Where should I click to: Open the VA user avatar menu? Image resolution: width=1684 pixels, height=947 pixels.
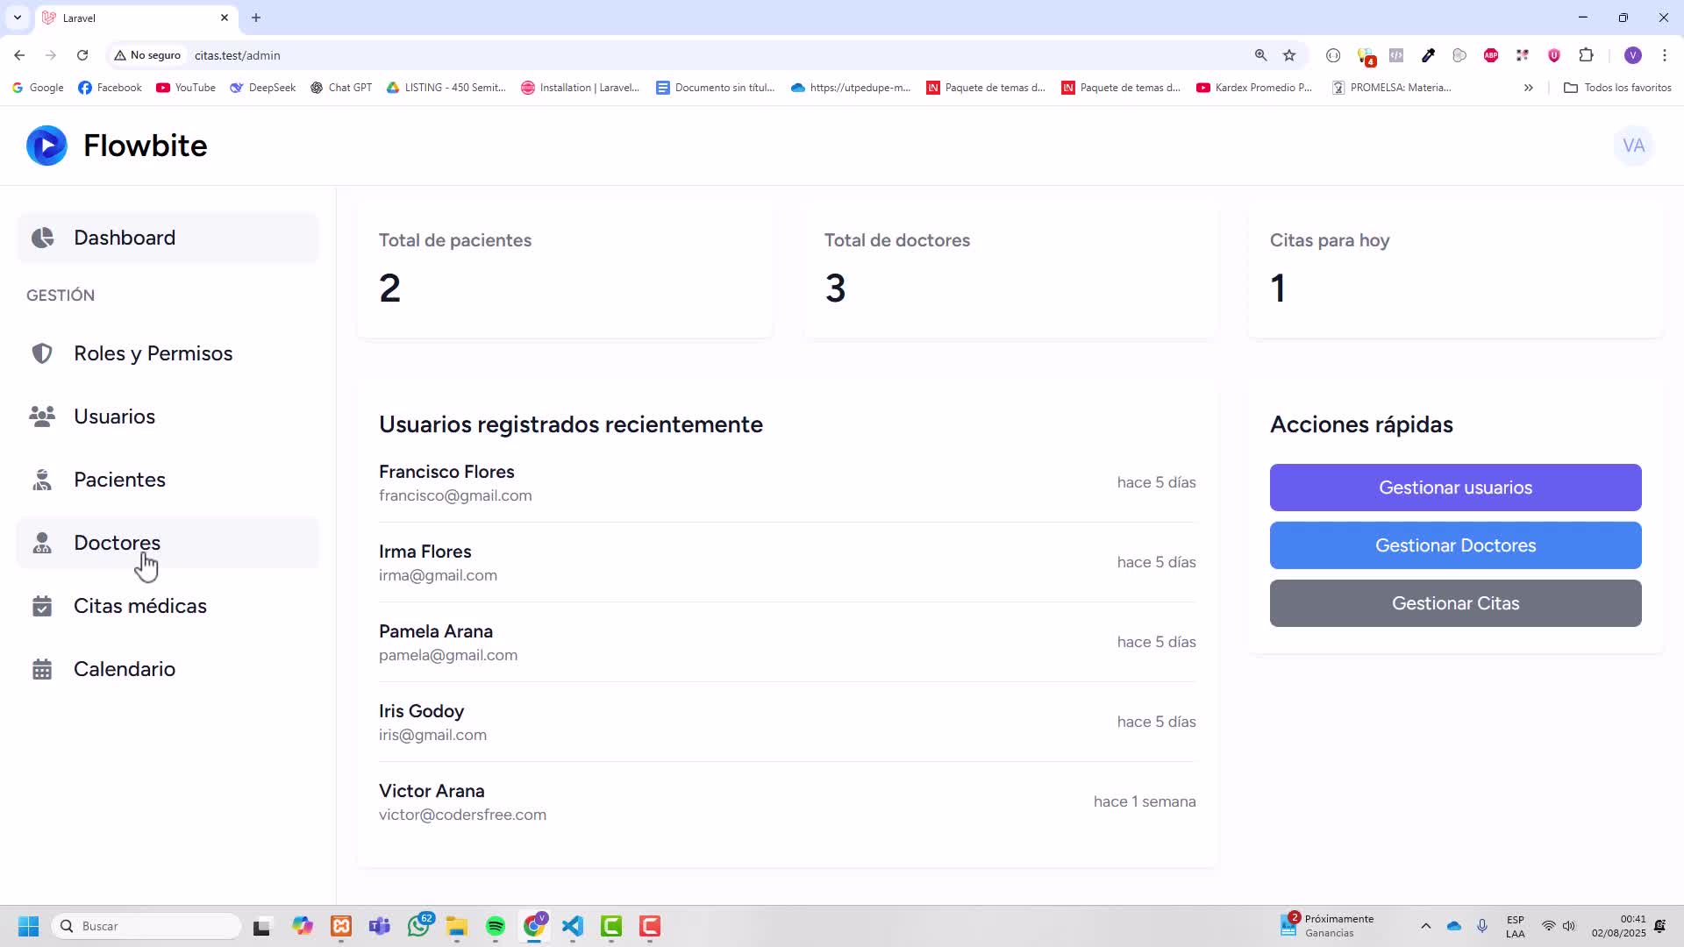tap(1633, 146)
